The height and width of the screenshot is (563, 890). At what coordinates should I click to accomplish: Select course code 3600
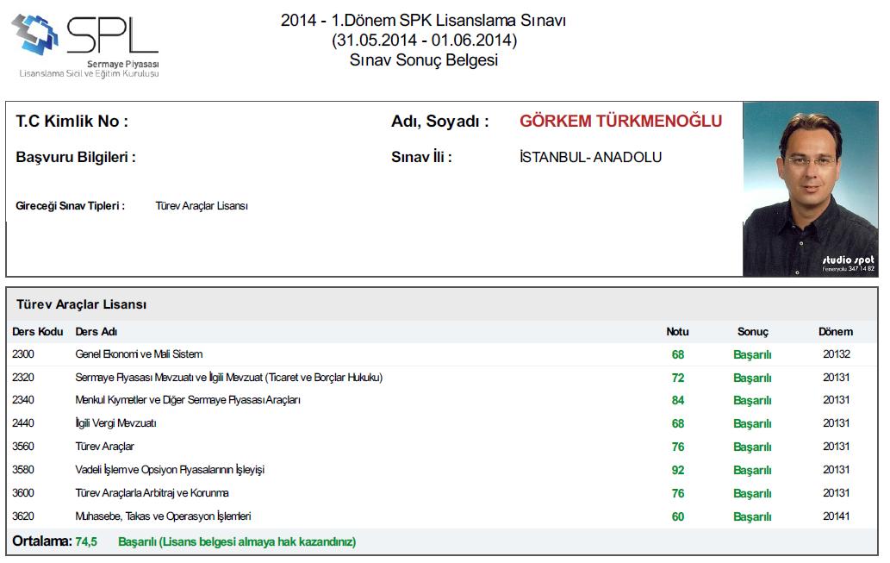click(23, 493)
